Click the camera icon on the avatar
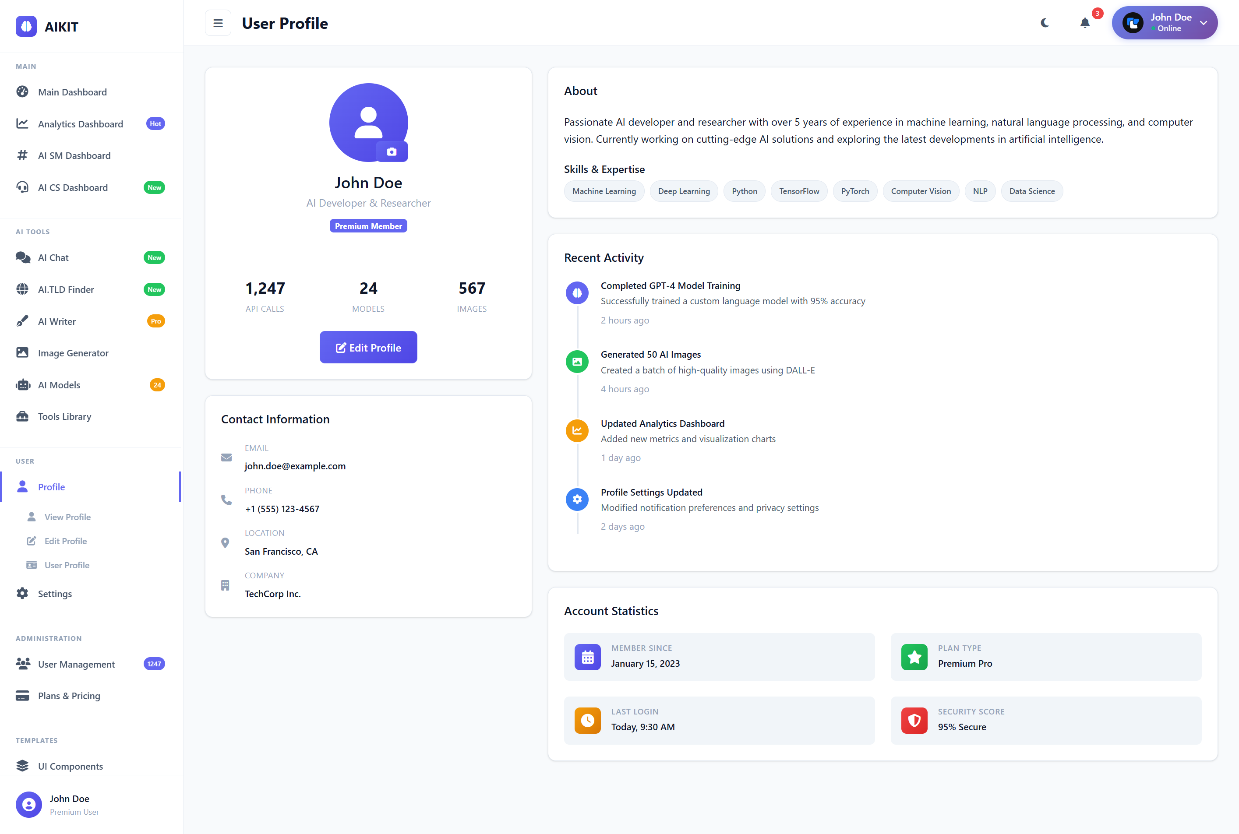1239x834 pixels. coord(392,152)
